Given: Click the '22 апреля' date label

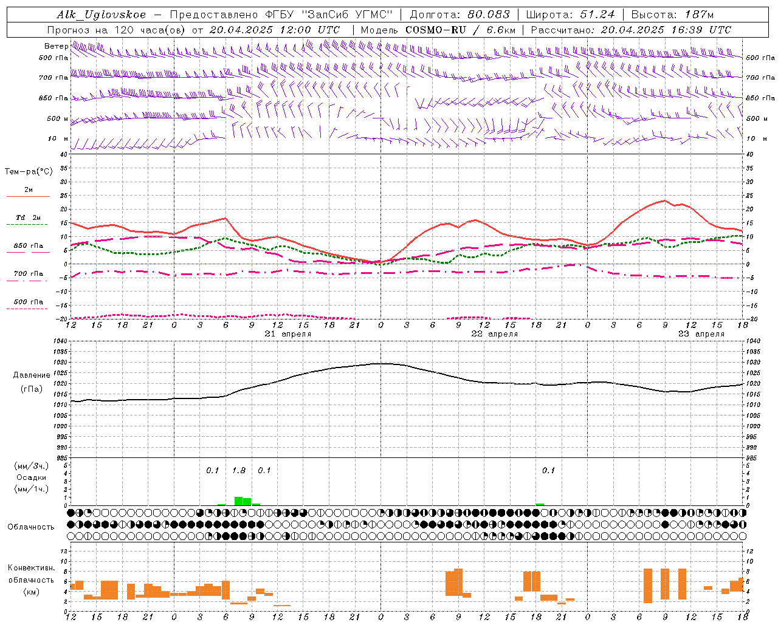Looking at the screenshot, I should (x=495, y=334).
